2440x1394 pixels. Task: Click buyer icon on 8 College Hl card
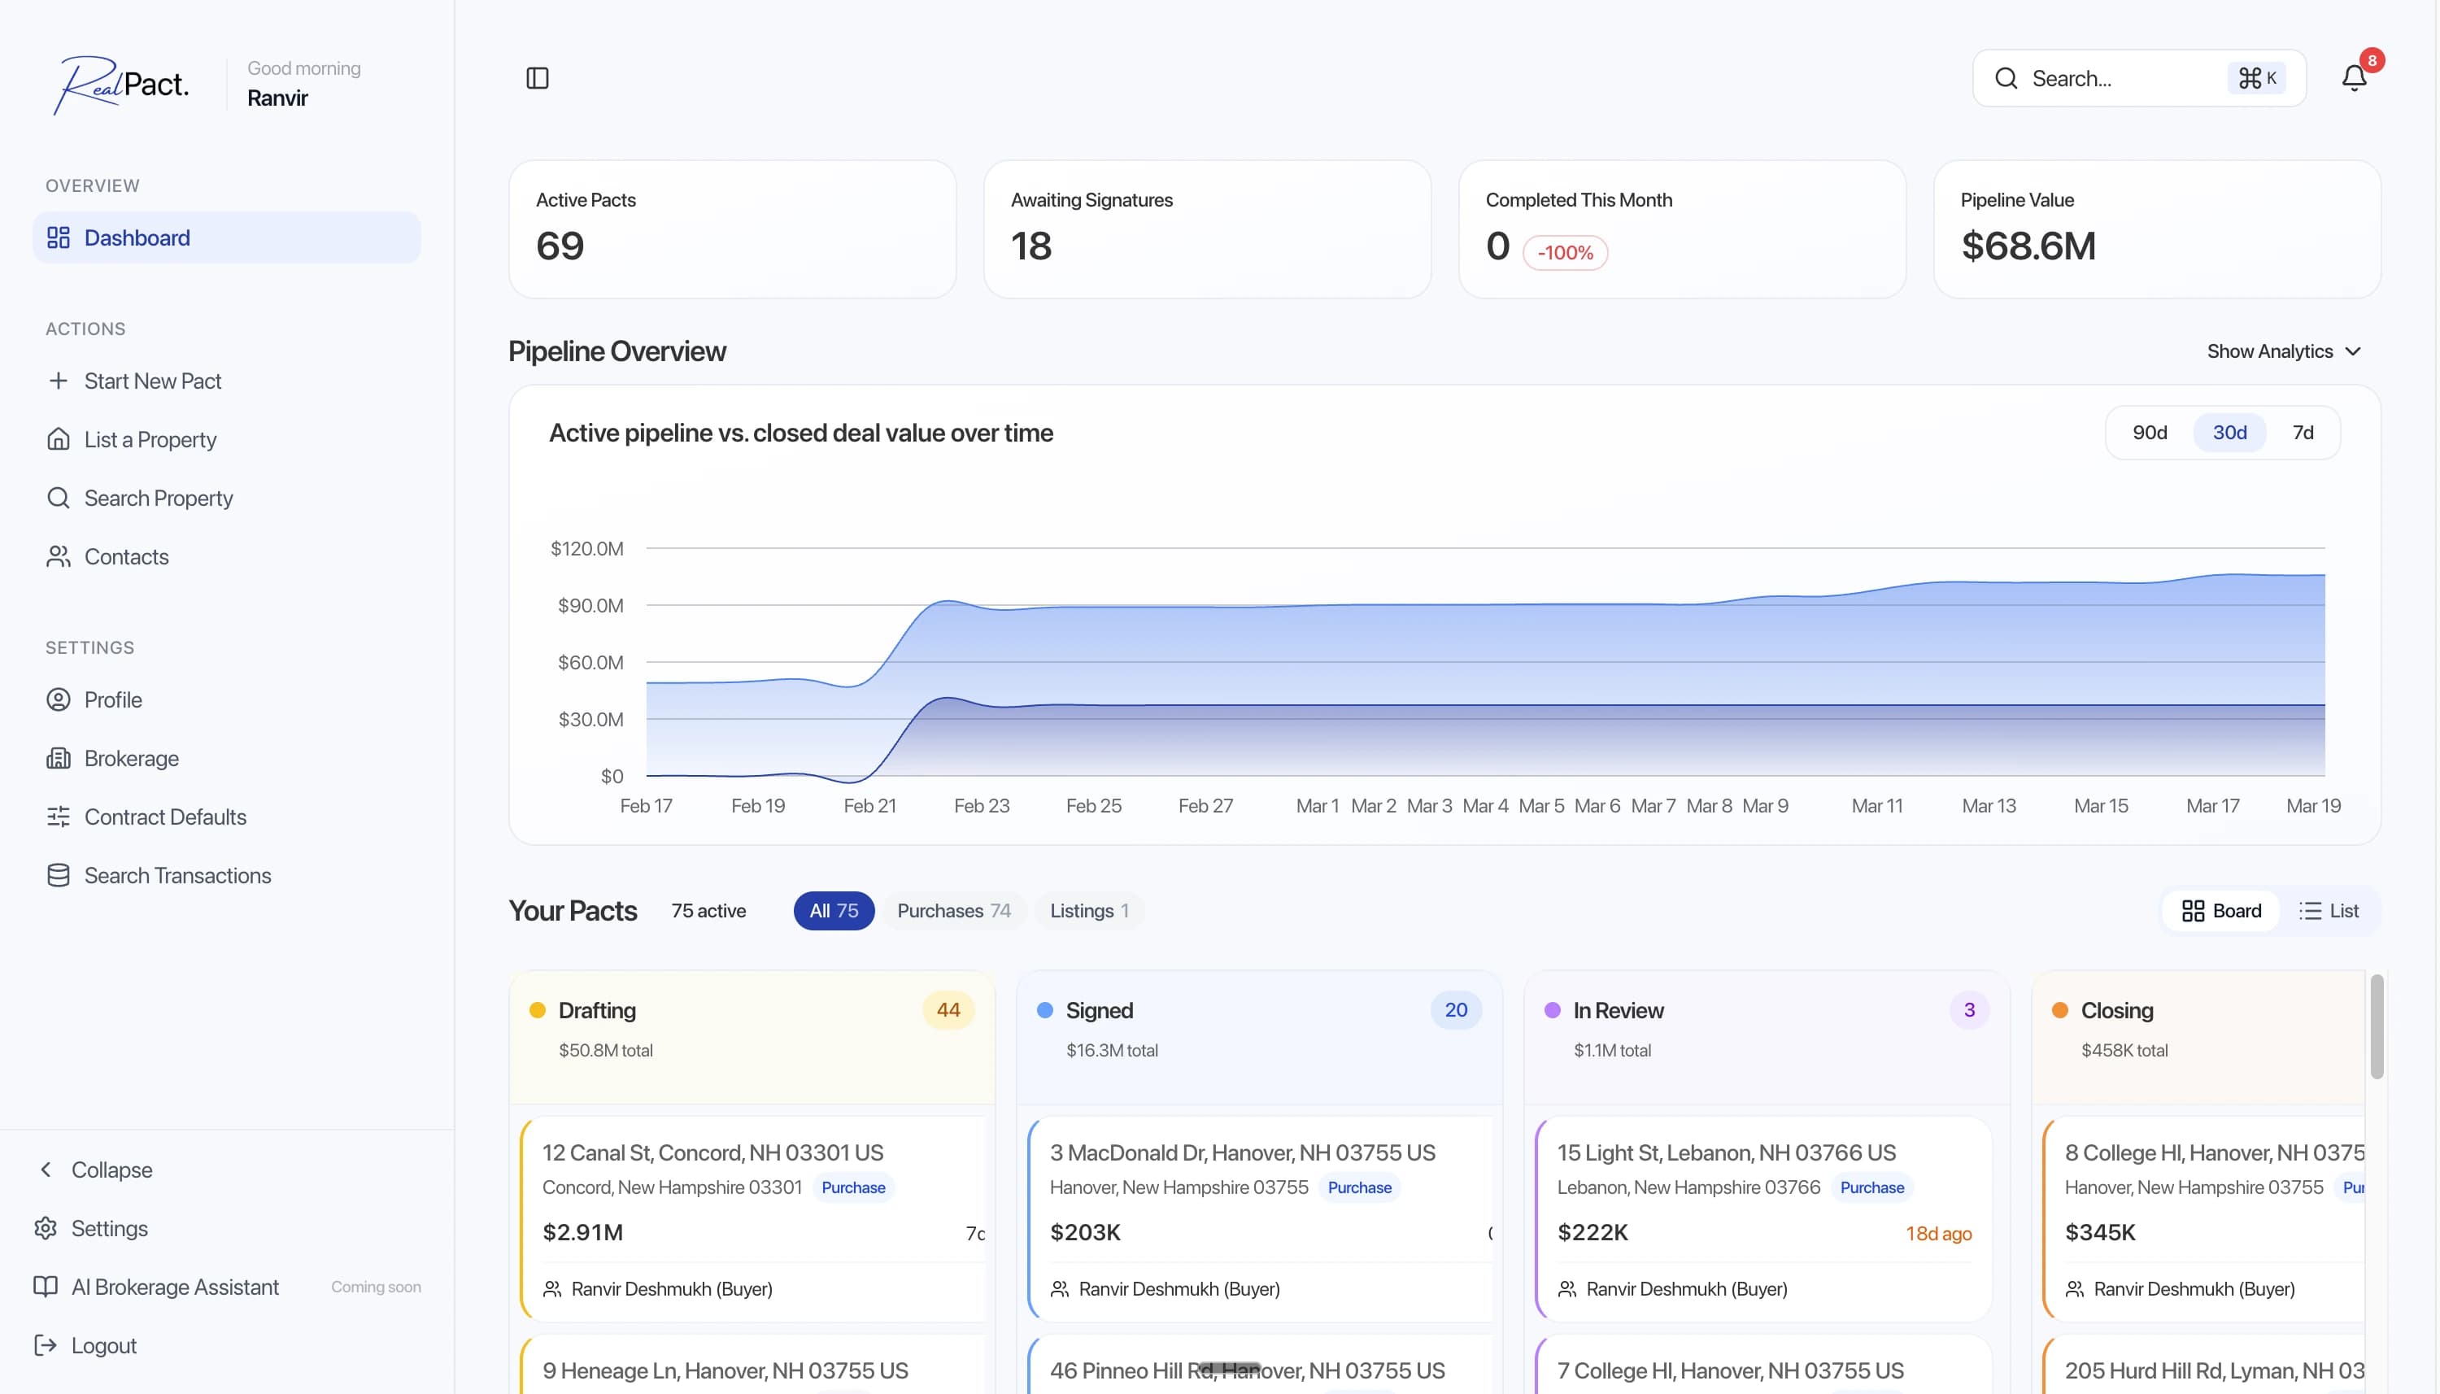[x=2074, y=1289]
